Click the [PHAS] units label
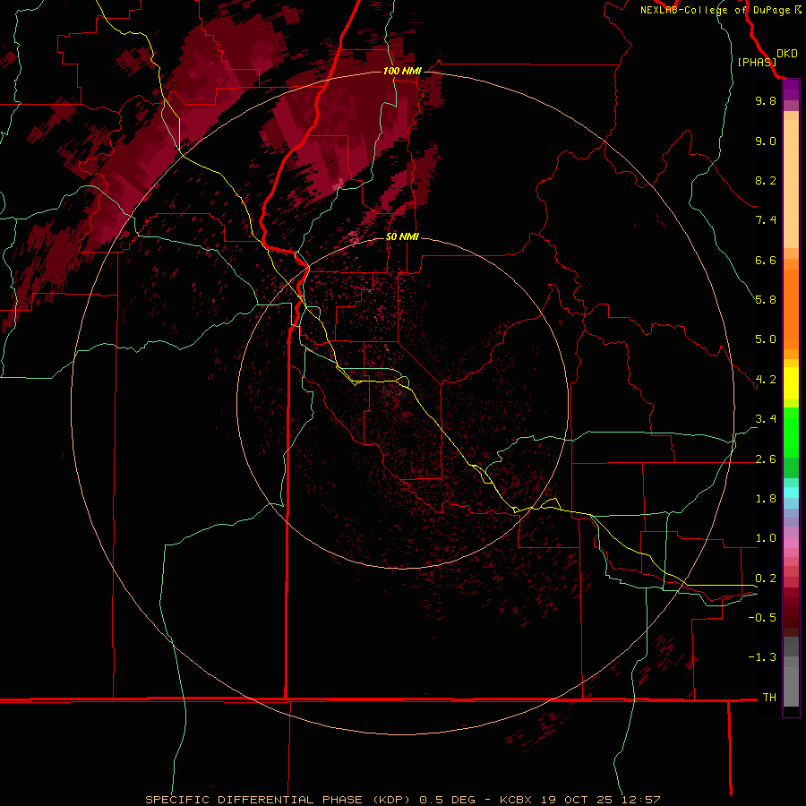 757,63
